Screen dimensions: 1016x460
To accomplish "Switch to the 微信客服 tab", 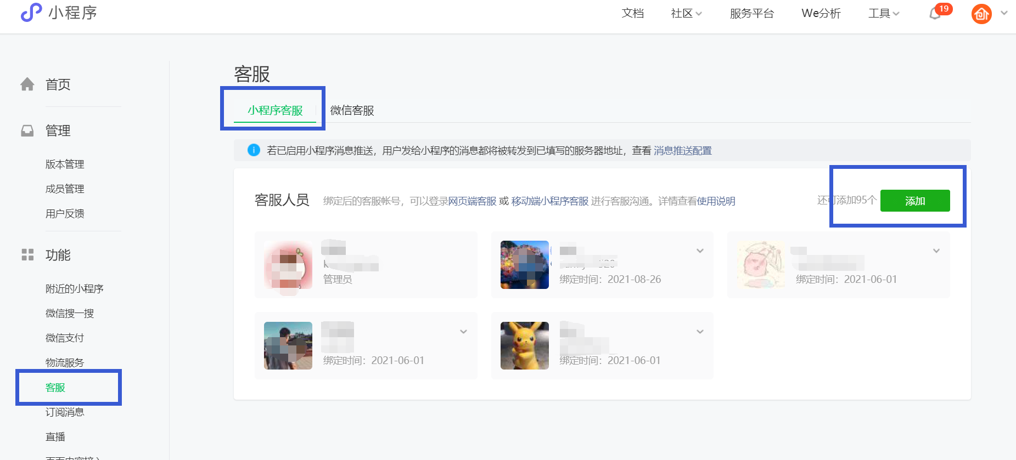I will [x=352, y=111].
